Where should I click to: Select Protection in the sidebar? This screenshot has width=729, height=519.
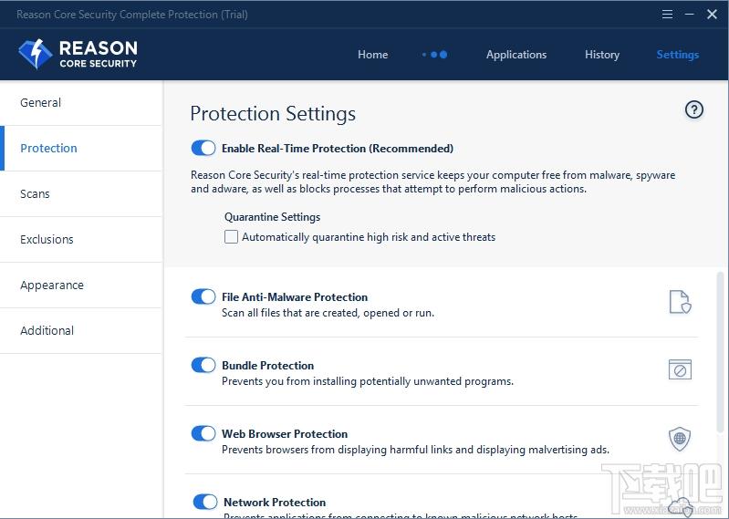[81, 148]
